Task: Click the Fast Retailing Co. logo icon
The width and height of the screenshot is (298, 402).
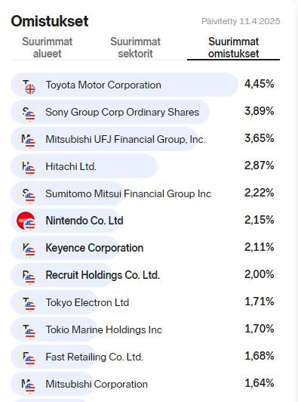Action: [x=28, y=358]
